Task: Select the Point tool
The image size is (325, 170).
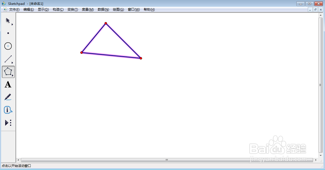Action: click(x=8, y=33)
